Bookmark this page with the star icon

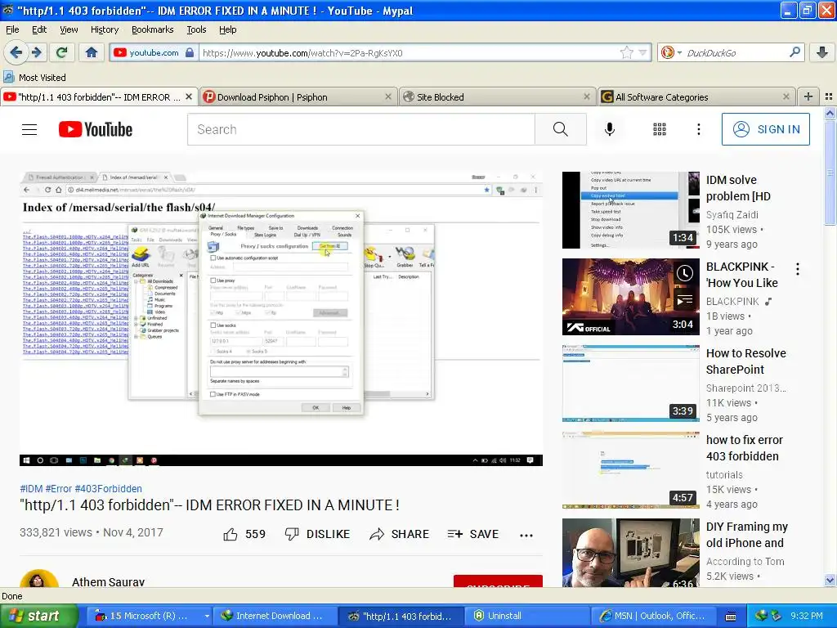pos(626,52)
